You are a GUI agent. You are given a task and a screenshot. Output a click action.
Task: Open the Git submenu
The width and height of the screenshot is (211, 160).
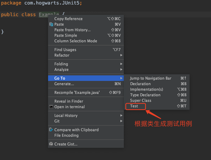pos(57,121)
